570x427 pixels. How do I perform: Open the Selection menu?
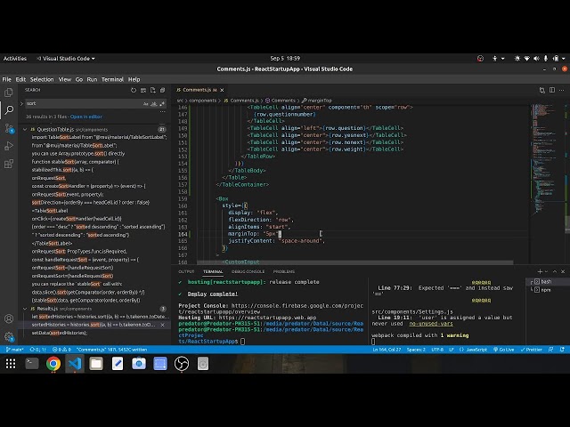click(x=42, y=79)
